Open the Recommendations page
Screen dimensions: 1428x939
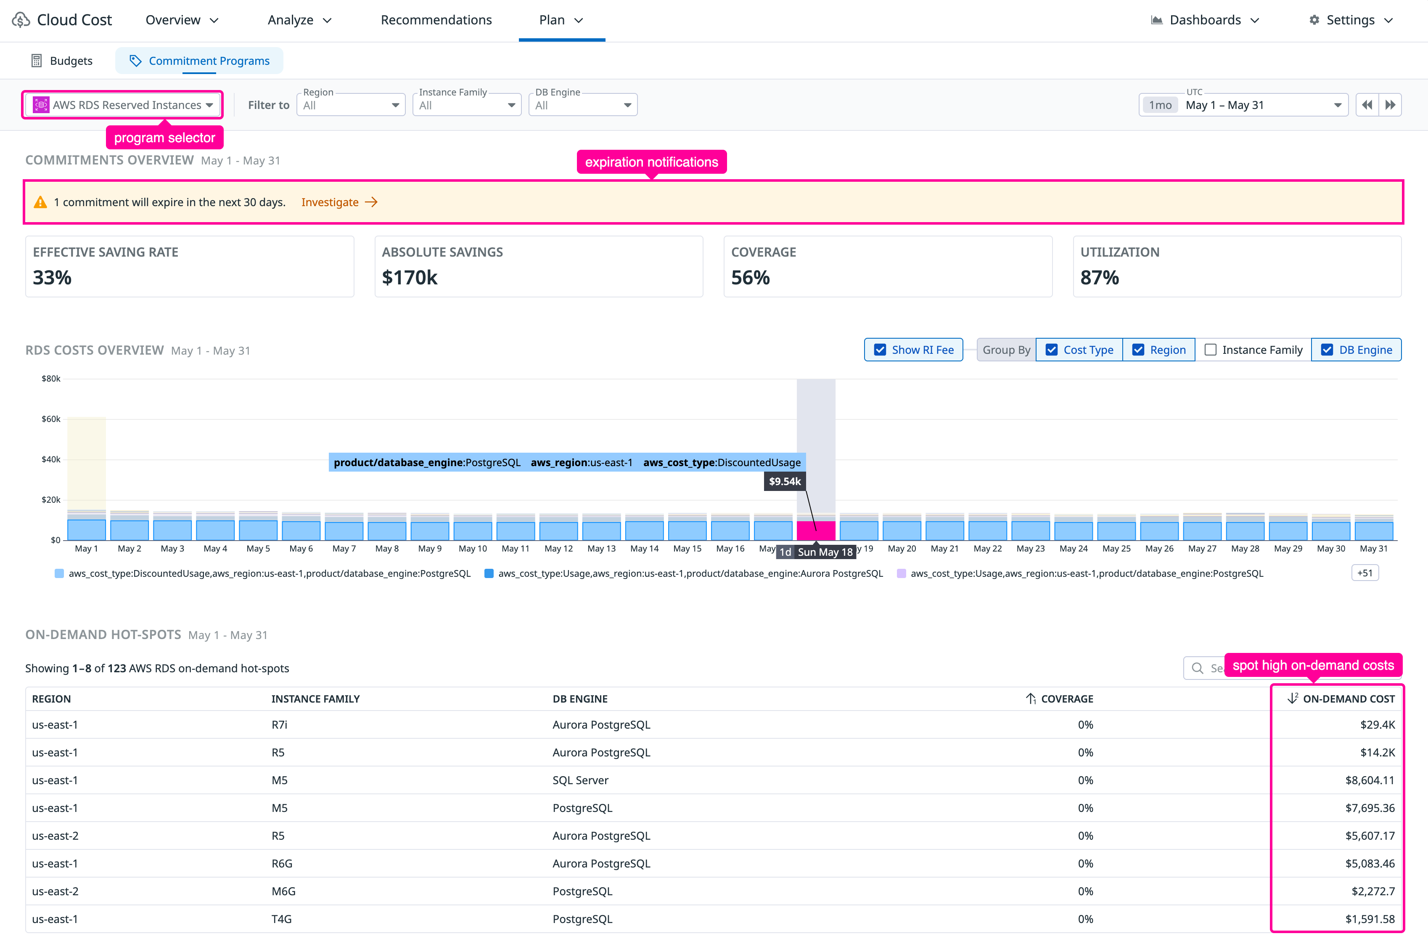coord(436,20)
